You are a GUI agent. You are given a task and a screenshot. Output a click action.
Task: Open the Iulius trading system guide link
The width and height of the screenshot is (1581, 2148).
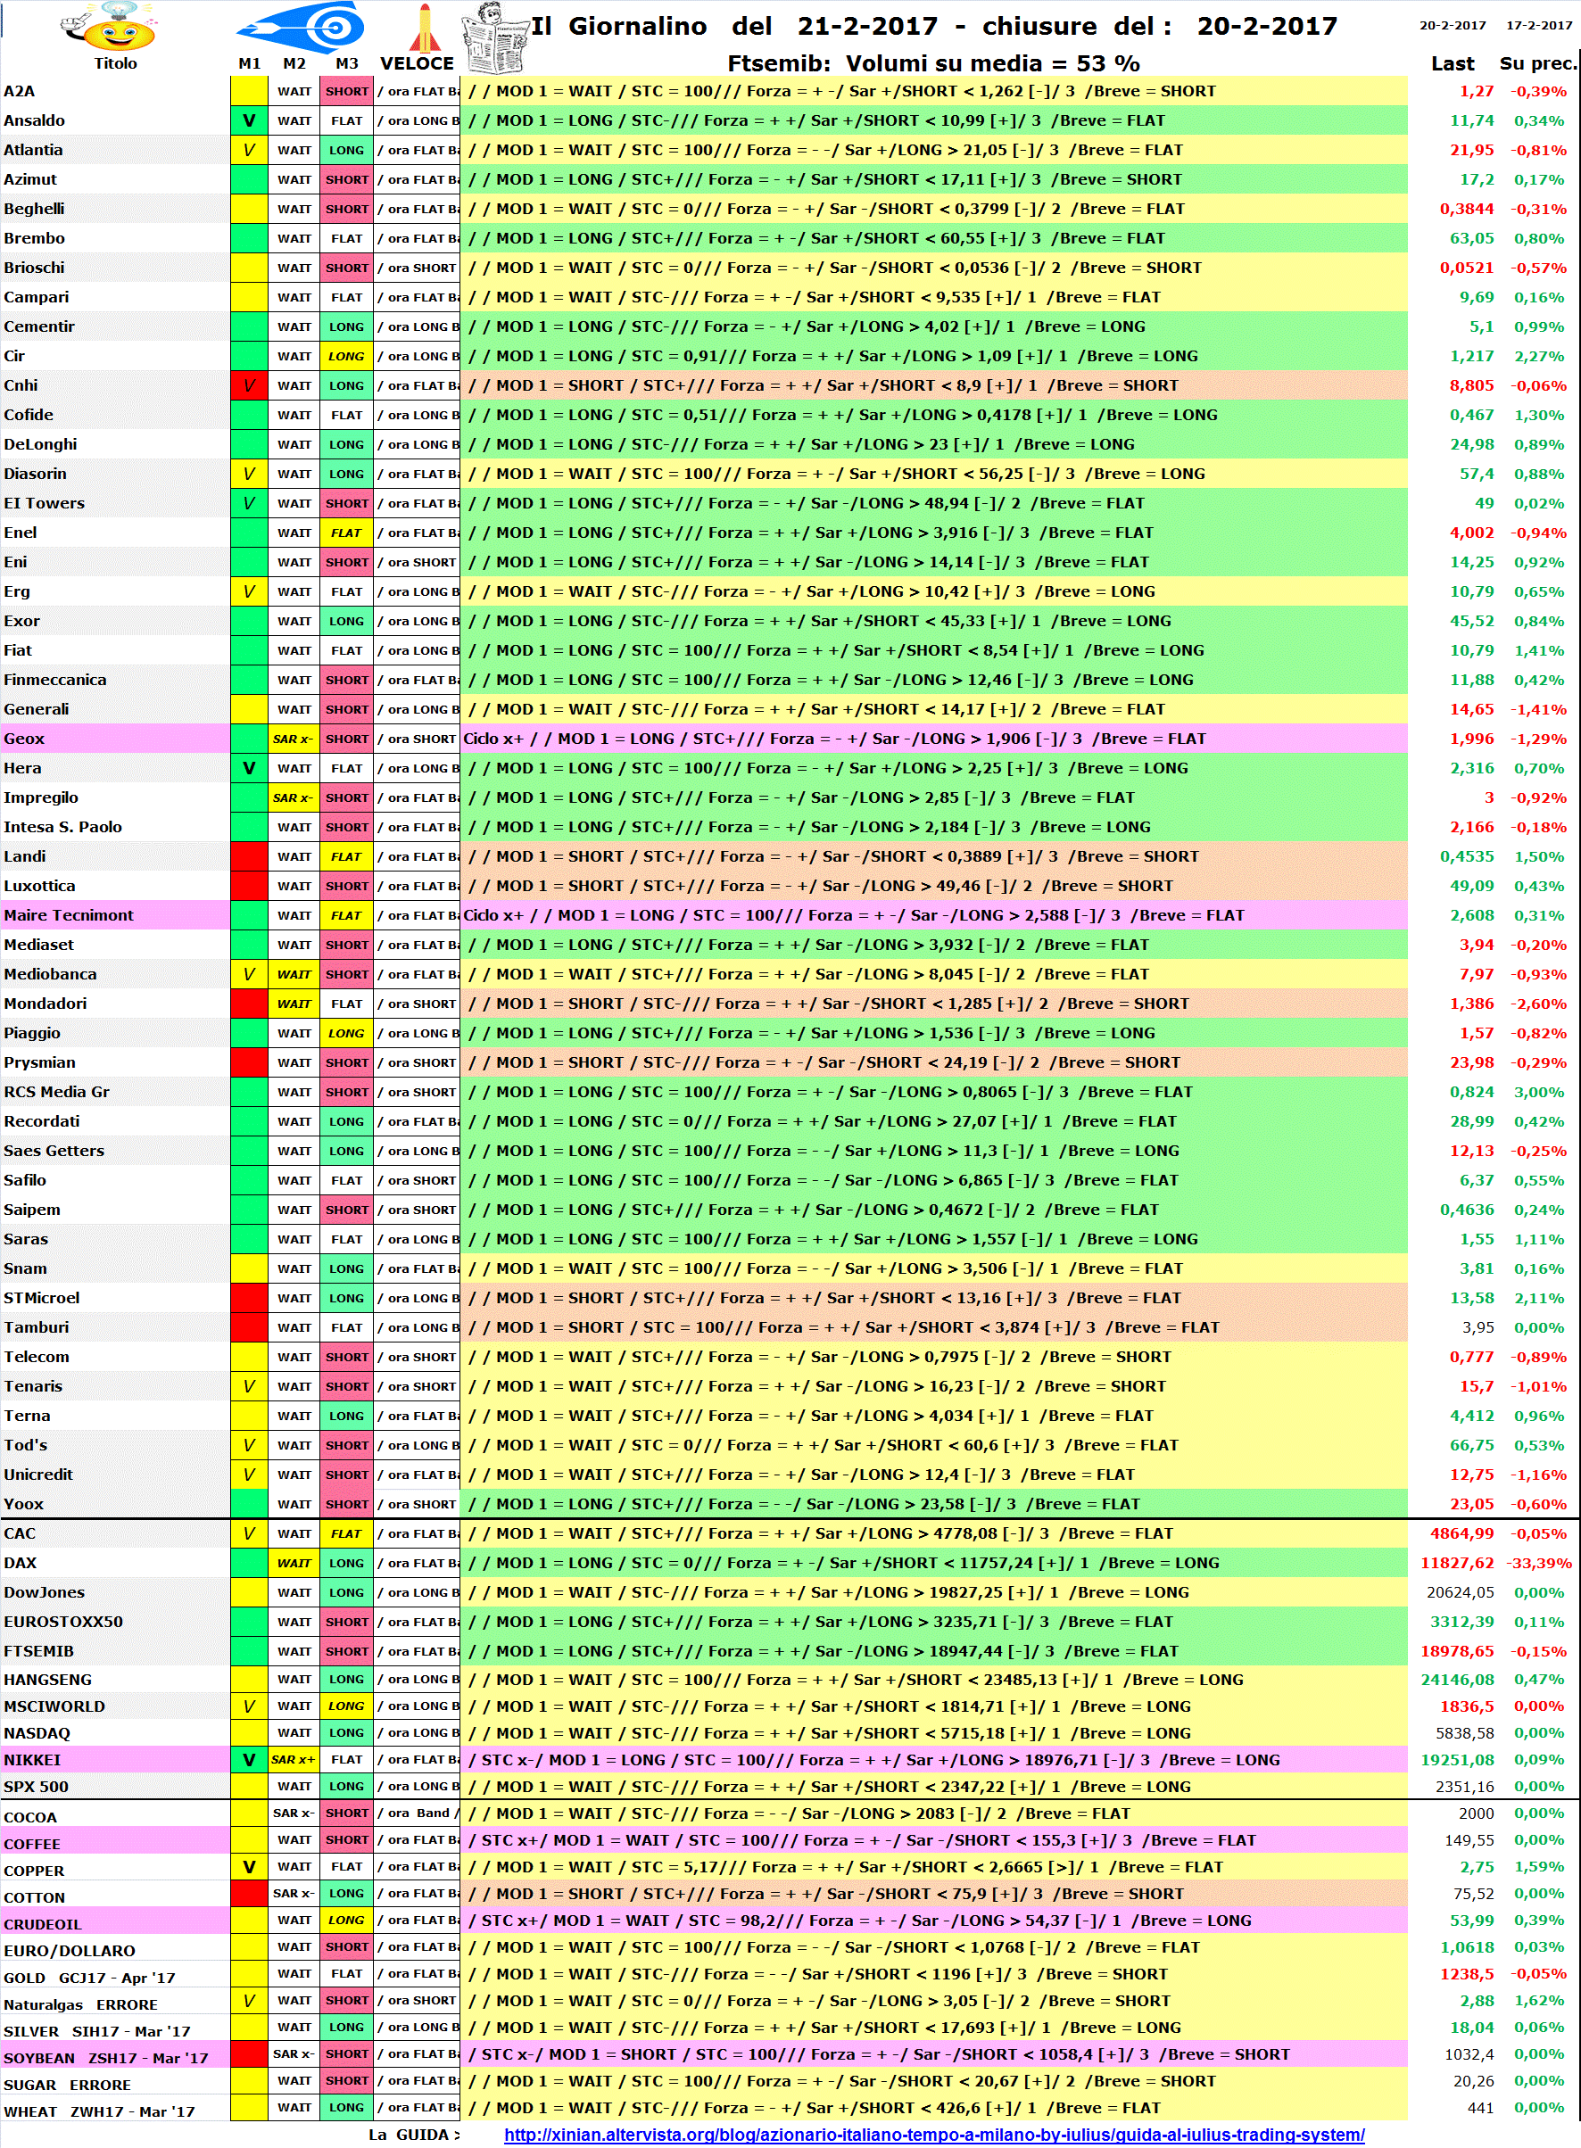click(933, 2135)
